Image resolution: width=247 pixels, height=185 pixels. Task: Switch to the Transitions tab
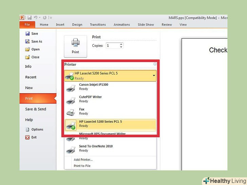98,25
